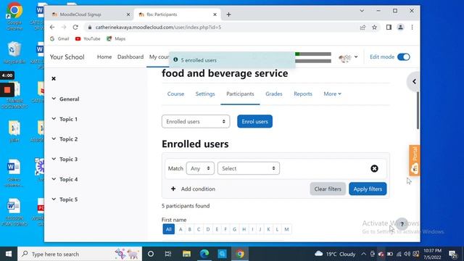The image size is (464, 261).
Task: Click the Clear filters button
Action: [x=328, y=188]
